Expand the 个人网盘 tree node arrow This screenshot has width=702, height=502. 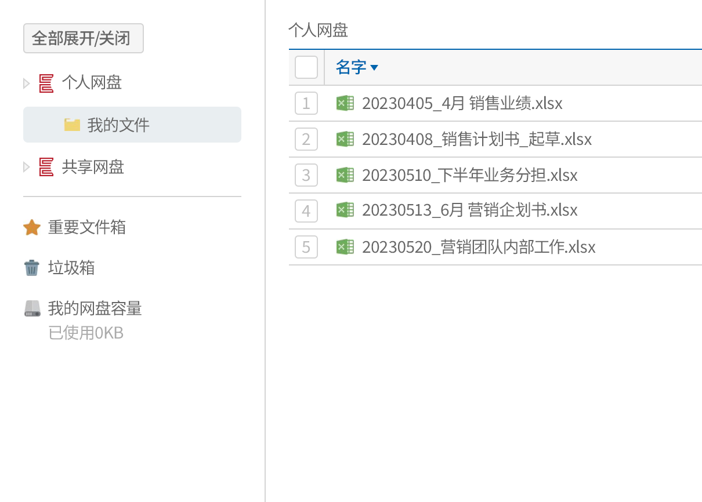point(26,83)
